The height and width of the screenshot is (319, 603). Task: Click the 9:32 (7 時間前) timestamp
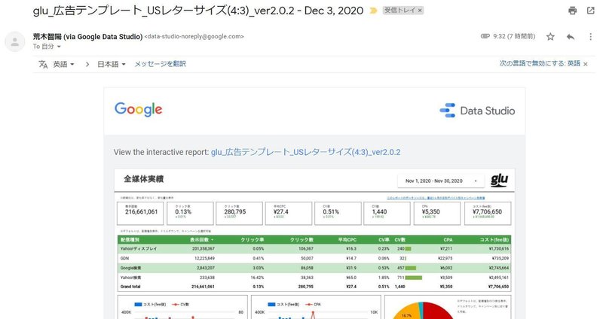[x=514, y=36]
